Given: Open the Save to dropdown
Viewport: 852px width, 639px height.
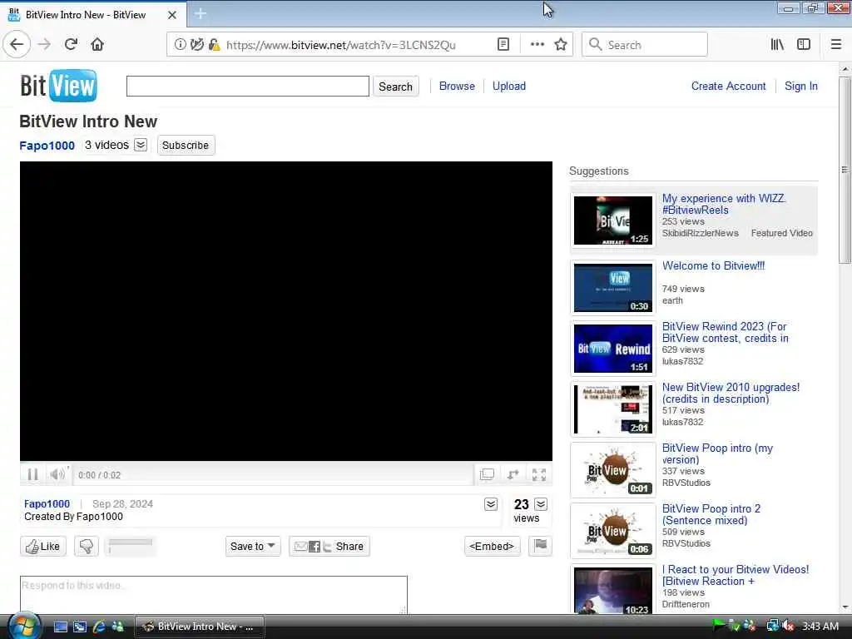Looking at the screenshot, I should [253, 546].
